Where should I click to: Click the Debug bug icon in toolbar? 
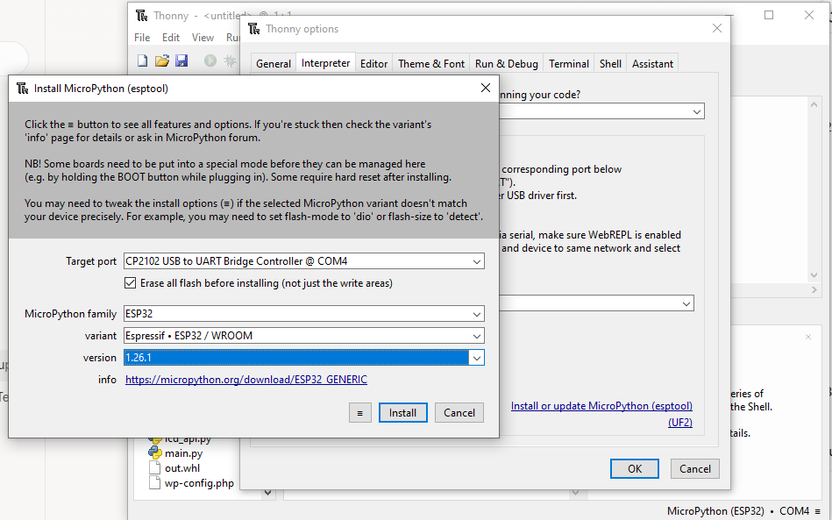point(230,61)
